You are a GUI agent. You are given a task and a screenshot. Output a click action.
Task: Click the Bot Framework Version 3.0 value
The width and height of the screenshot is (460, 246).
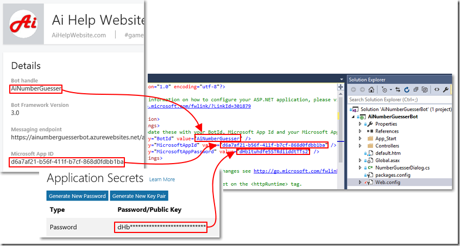(15, 113)
